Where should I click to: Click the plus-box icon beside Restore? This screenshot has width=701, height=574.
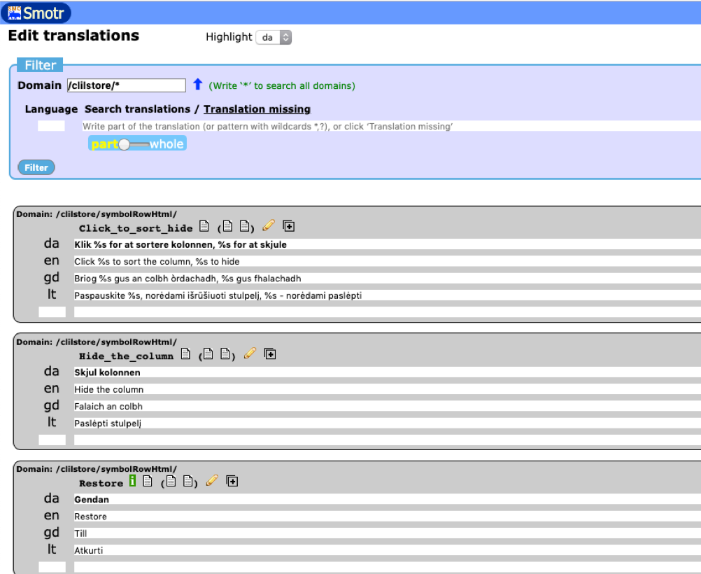[x=232, y=482]
